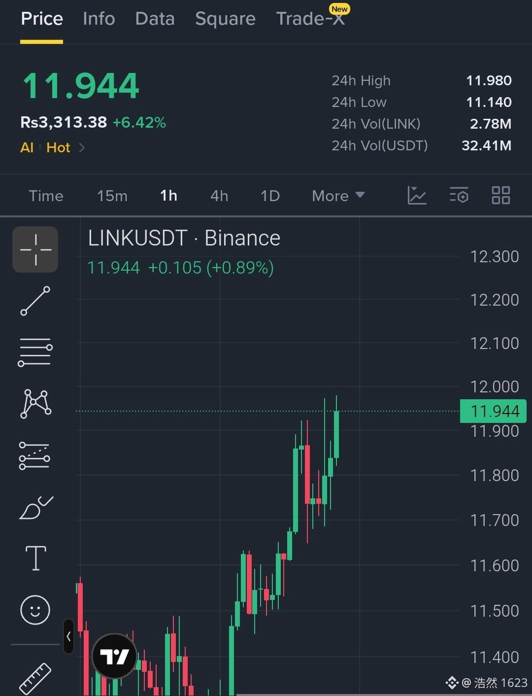The height and width of the screenshot is (696, 532).
Task: Select the brush drawing tool
Action: (x=35, y=507)
